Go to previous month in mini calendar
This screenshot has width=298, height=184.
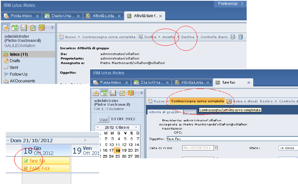[x=98, y=127]
